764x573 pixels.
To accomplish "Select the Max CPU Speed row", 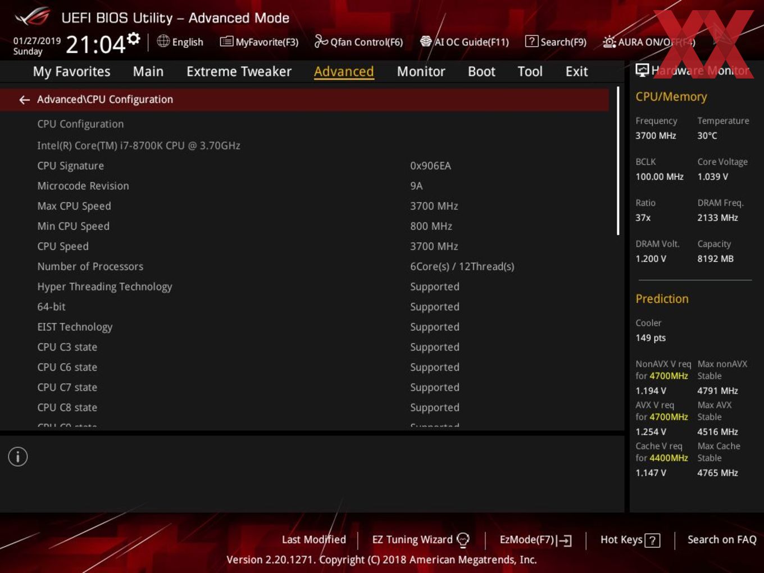I will coord(304,206).
